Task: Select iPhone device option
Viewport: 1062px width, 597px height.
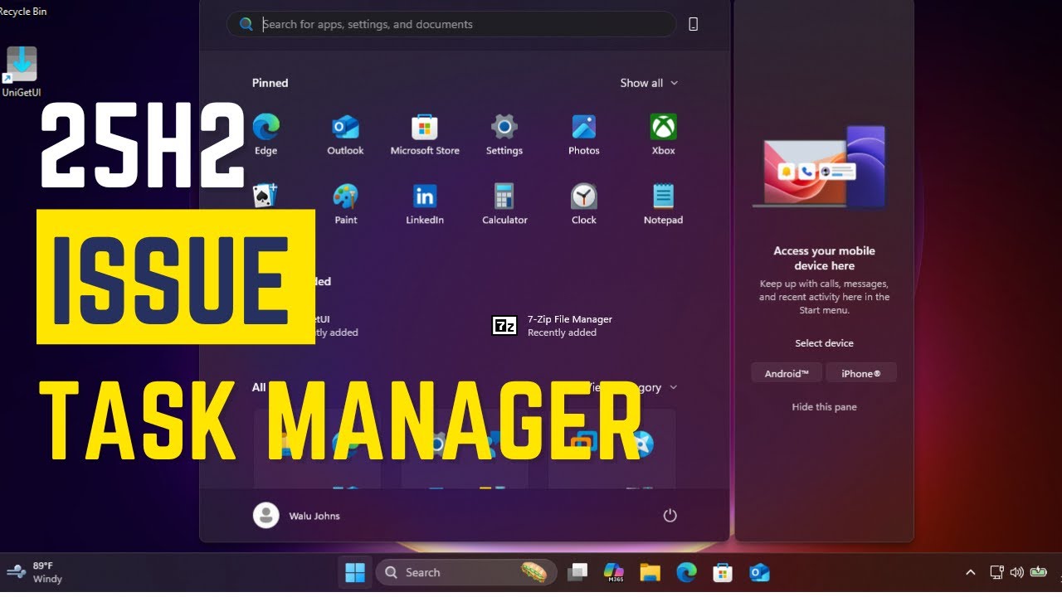Action: [x=861, y=373]
